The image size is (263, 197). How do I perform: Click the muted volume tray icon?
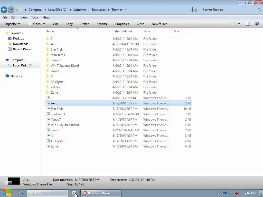[237, 193]
